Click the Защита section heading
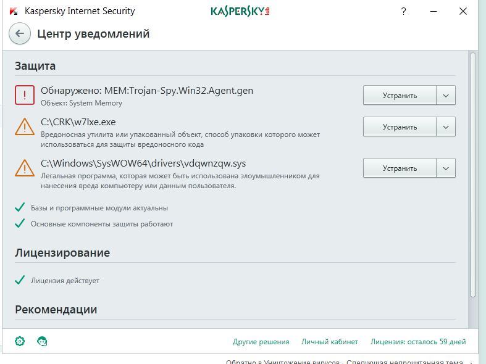The width and height of the screenshot is (486, 364). [35, 66]
